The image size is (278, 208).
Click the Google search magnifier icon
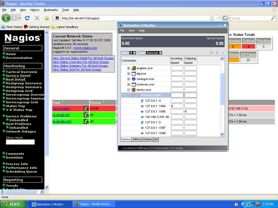point(273,18)
